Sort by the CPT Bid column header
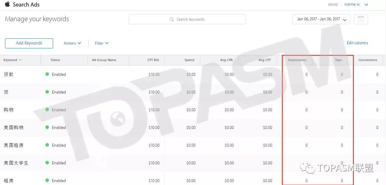Screen dimensions: 386x185 (153, 60)
